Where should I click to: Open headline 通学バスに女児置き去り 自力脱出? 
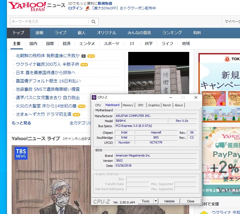coord(48,98)
